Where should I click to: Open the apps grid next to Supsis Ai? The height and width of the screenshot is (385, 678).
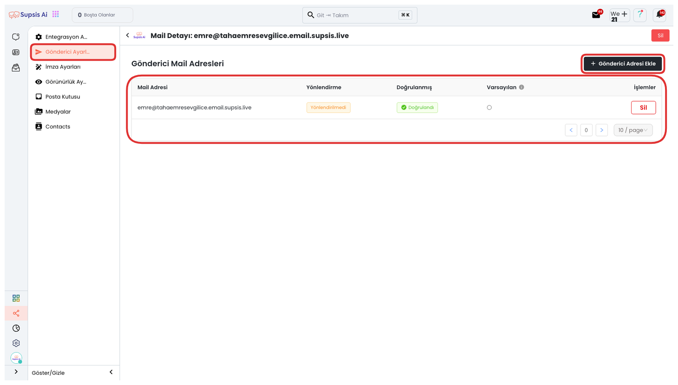click(x=56, y=14)
